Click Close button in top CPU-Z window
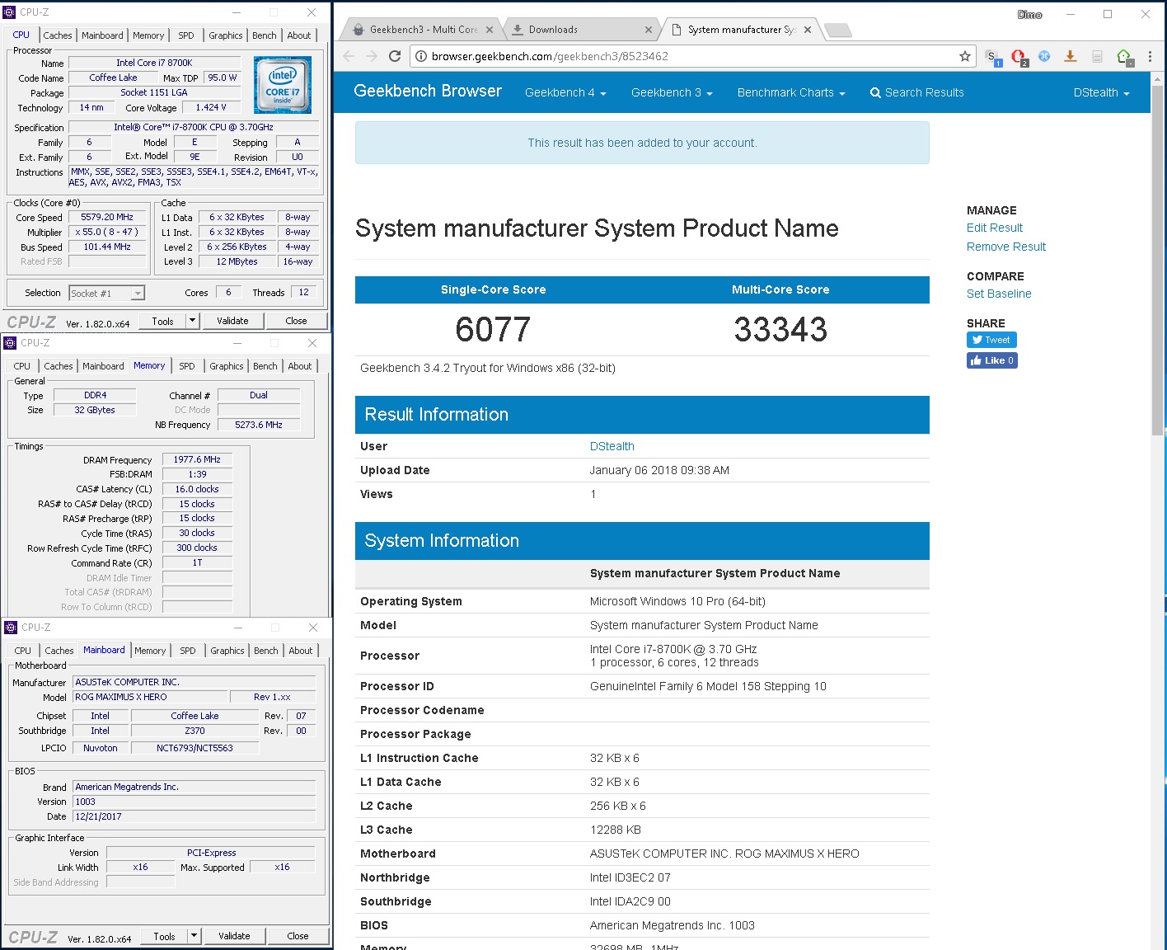This screenshot has height=950, width=1167. pos(296,321)
